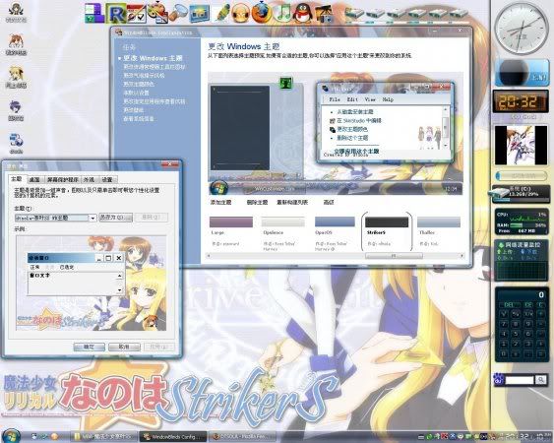Viewport: 554px width, 443px height.
Task: Open the photo picture dock icon
Action: 200,14
